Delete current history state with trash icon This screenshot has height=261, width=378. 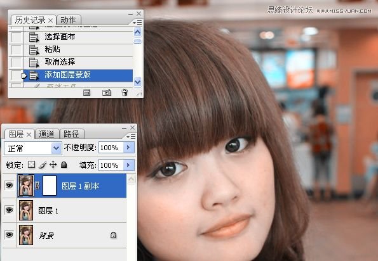click(x=125, y=92)
